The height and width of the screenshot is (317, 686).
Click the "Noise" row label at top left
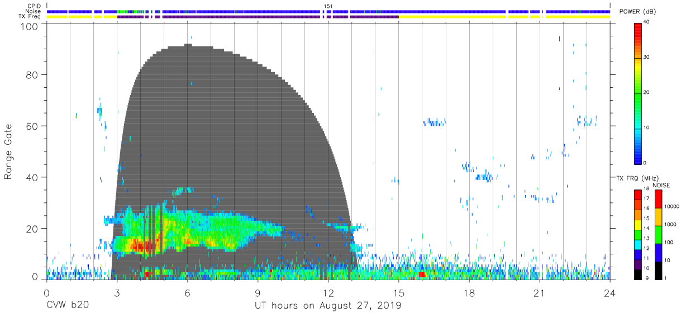[x=34, y=11]
